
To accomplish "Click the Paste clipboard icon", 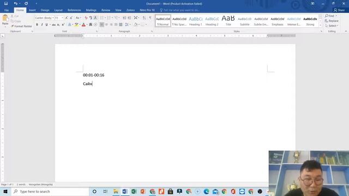I will coord(5,19).
